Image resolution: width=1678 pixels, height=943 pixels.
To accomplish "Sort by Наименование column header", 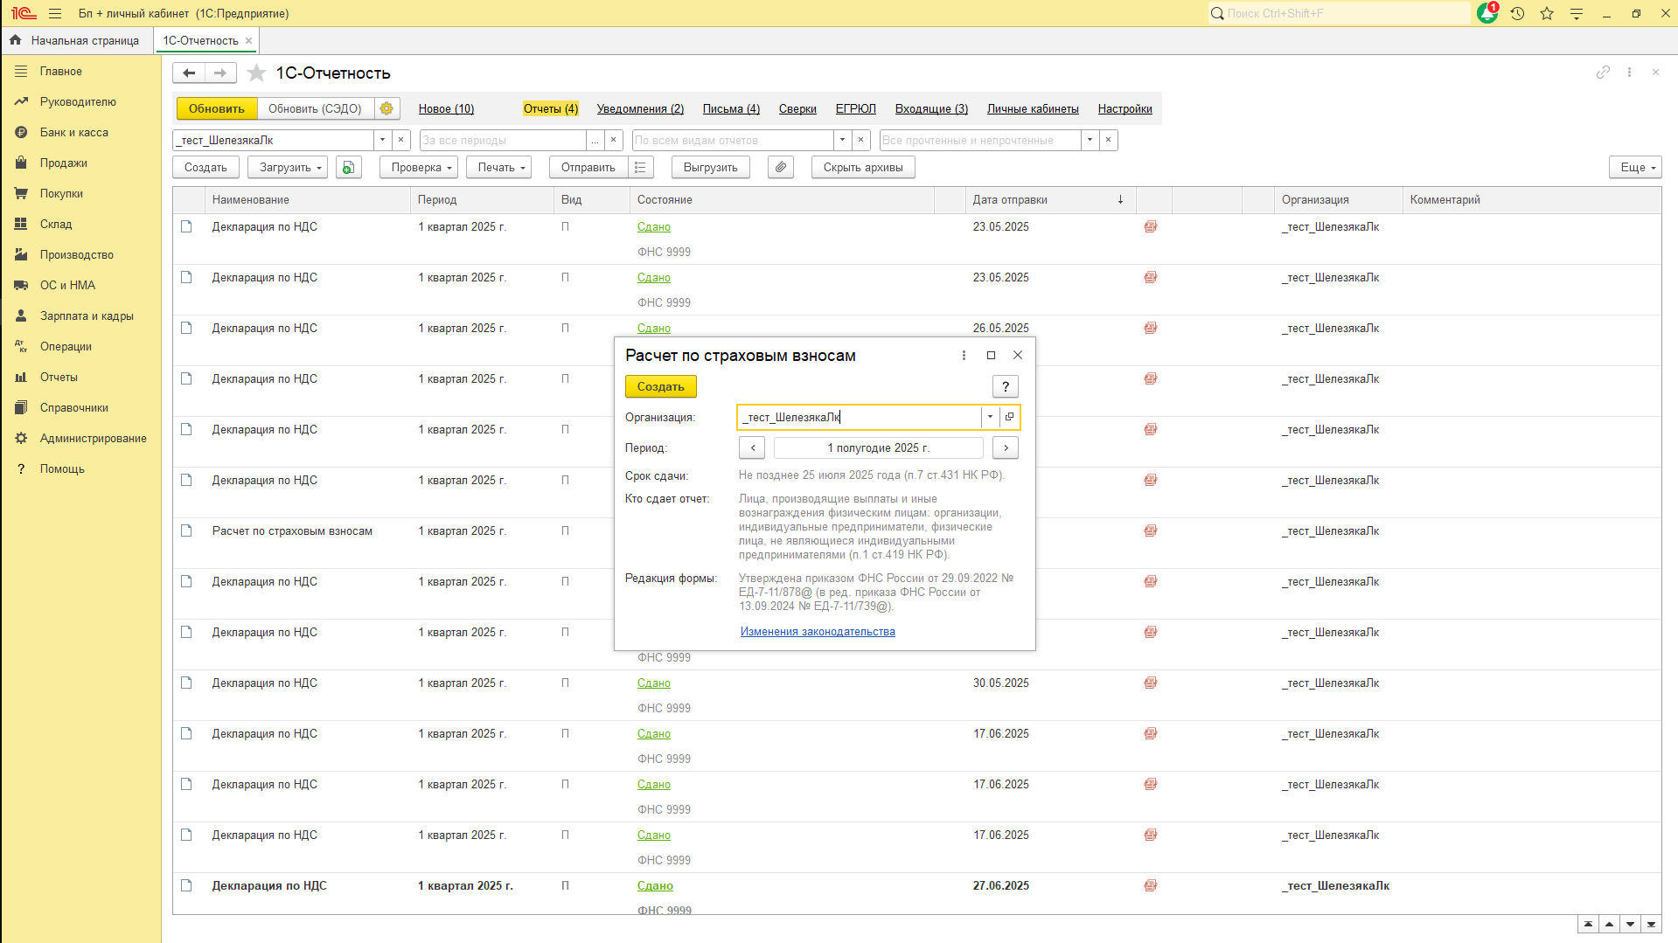I will click(x=307, y=199).
